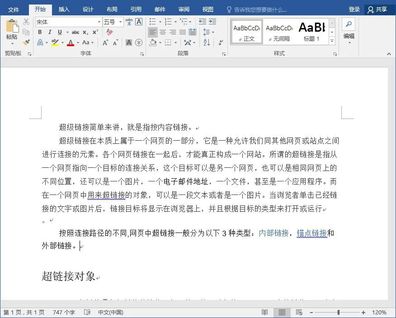The height and width of the screenshot is (318, 396).
Task: Switch to Read Mode view
Action: (265, 312)
